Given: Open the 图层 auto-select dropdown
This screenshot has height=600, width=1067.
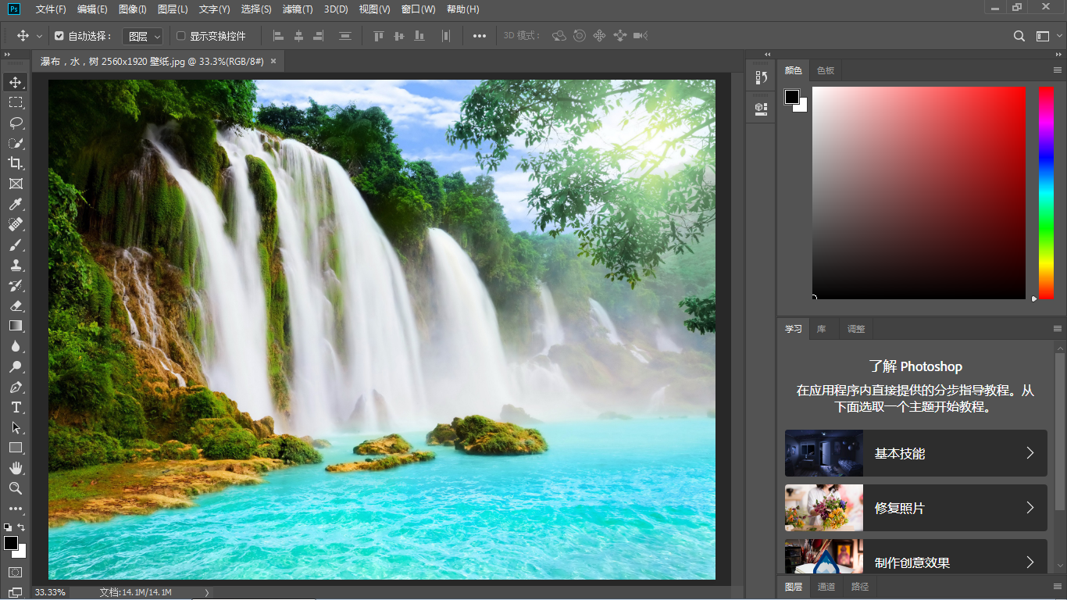Looking at the screenshot, I should click(143, 36).
